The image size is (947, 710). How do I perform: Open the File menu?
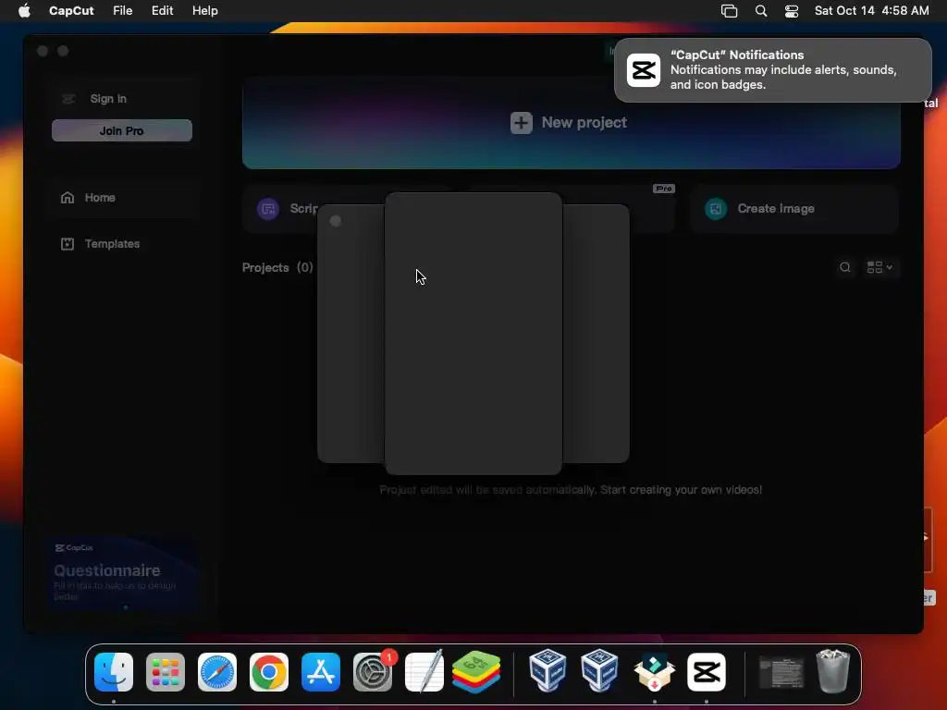(x=123, y=10)
